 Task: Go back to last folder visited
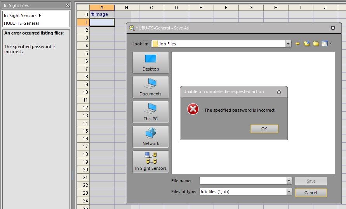pyautogui.click(x=297, y=44)
